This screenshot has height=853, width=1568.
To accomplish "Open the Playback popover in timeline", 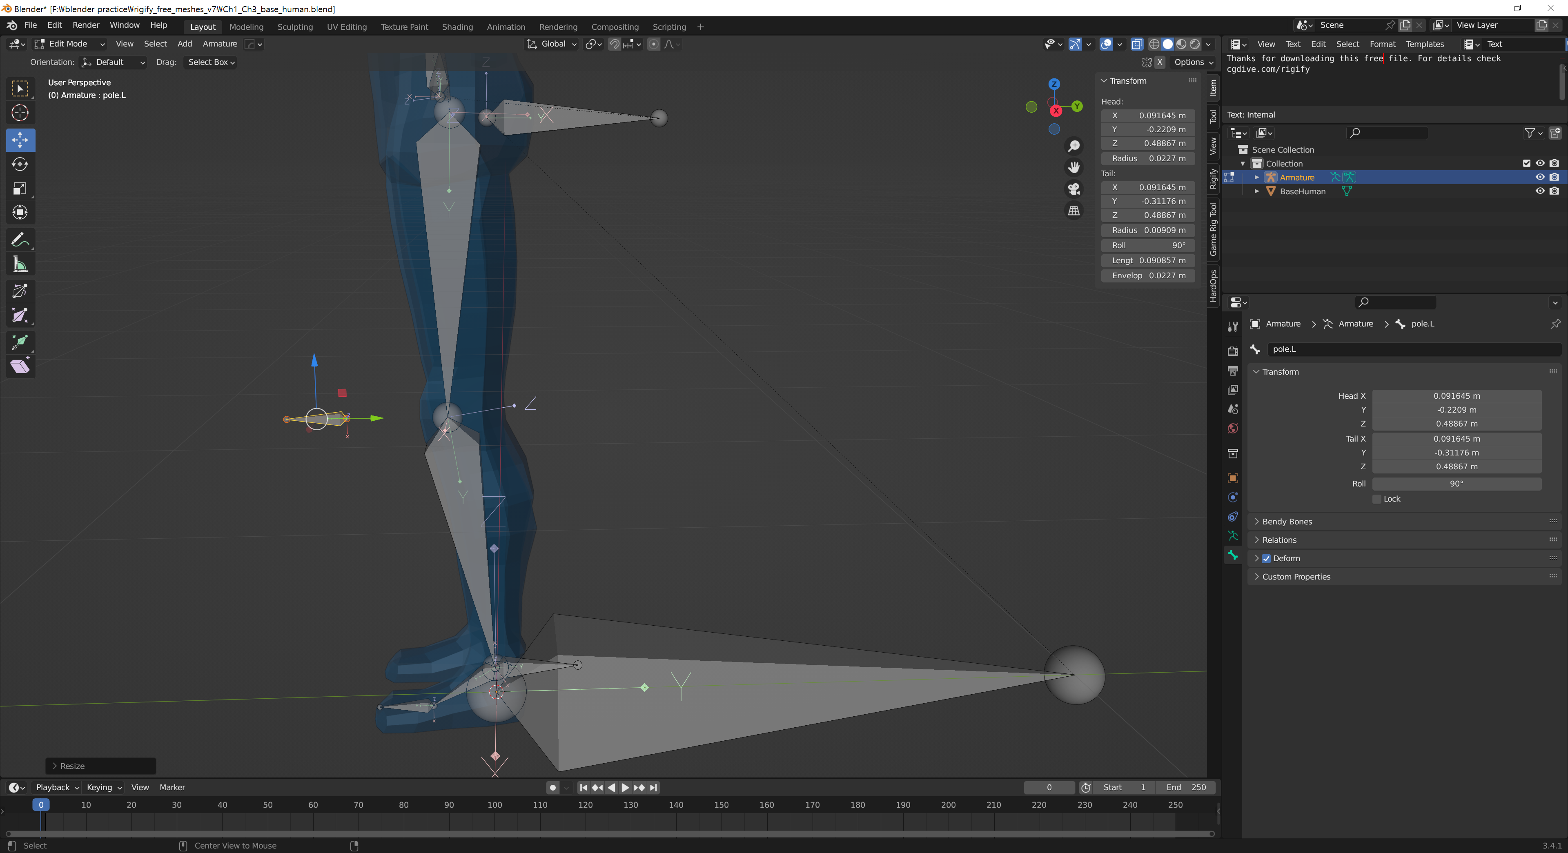I will coord(57,787).
